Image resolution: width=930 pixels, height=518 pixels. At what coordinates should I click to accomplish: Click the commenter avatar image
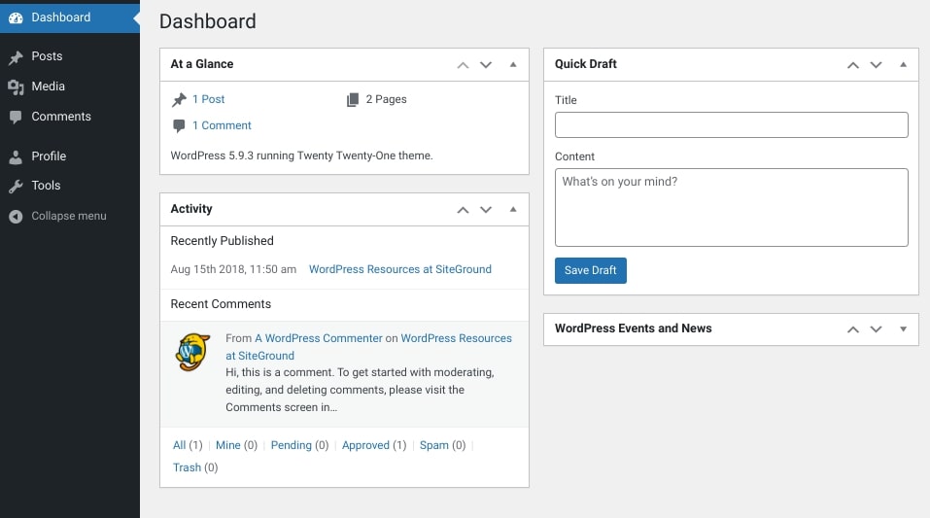192,352
